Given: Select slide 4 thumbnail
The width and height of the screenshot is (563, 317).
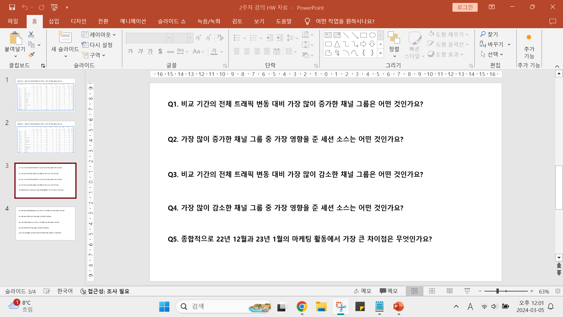Looking at the screenshot, I should pyautogui.click(x=45, y=223).
